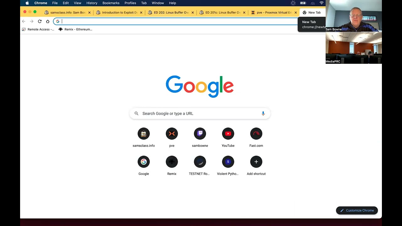
Task: Open the Window menu
Action: [x=158, y=3]
